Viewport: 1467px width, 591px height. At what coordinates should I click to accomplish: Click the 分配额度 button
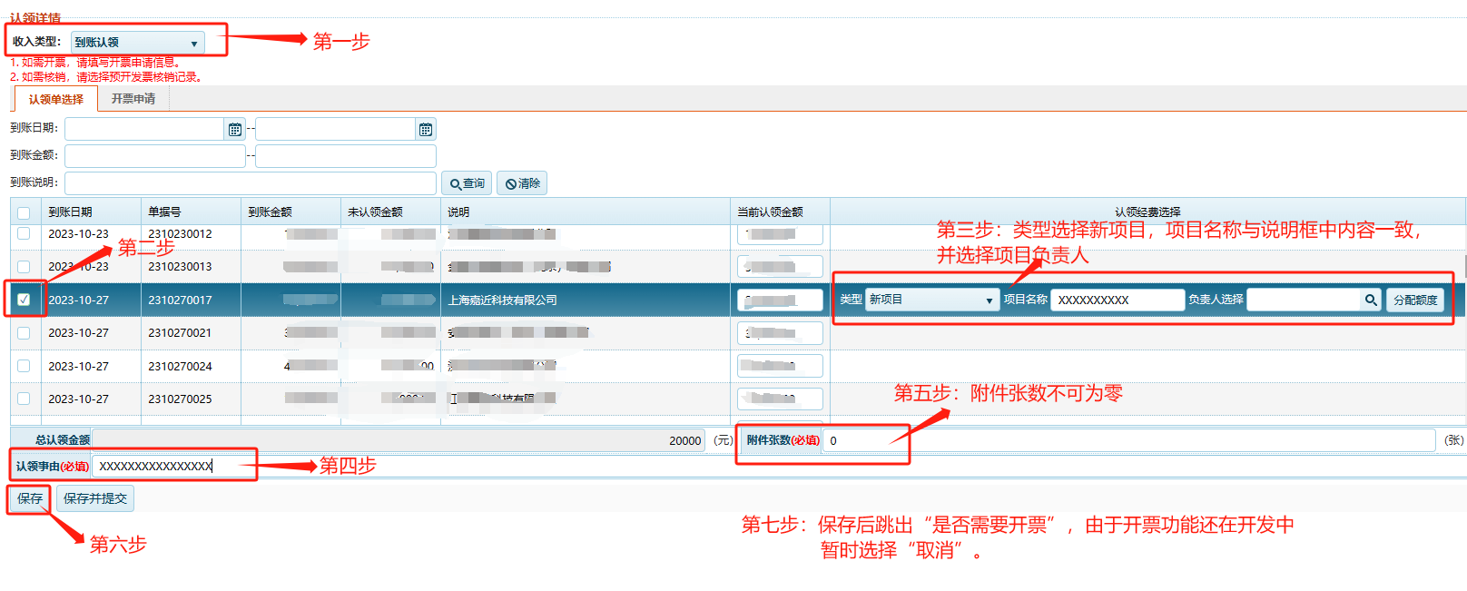pos(1414,300)
